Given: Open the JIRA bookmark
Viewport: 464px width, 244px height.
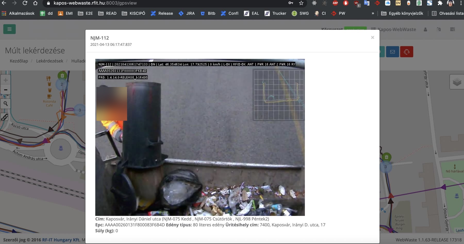Looking at the screenshot, I should (x=186, y=13).
